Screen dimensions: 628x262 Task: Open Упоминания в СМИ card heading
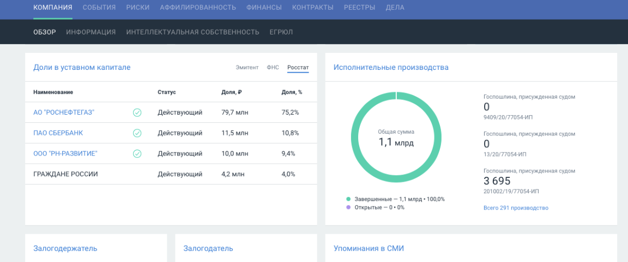pos(369,248)
